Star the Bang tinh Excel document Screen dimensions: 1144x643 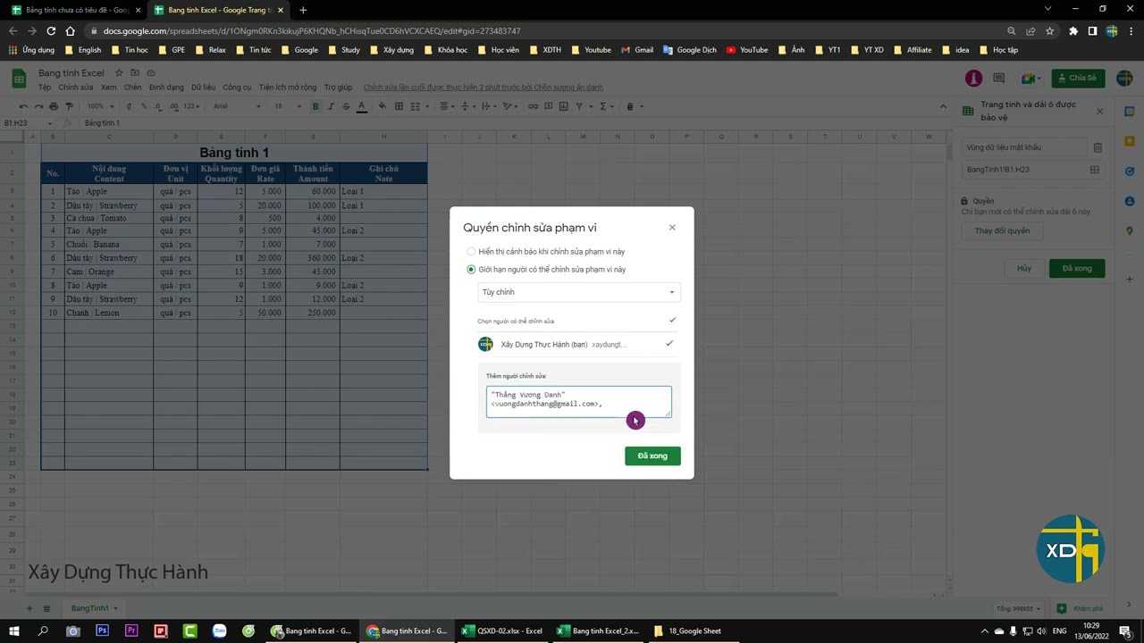pyautogui.click(x=119, y=72)
